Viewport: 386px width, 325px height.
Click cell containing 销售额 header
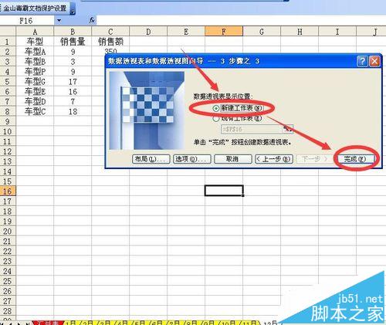110,42
